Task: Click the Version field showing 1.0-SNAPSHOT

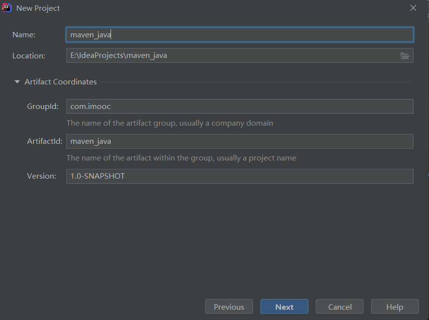Action: [x=240, y=176]
